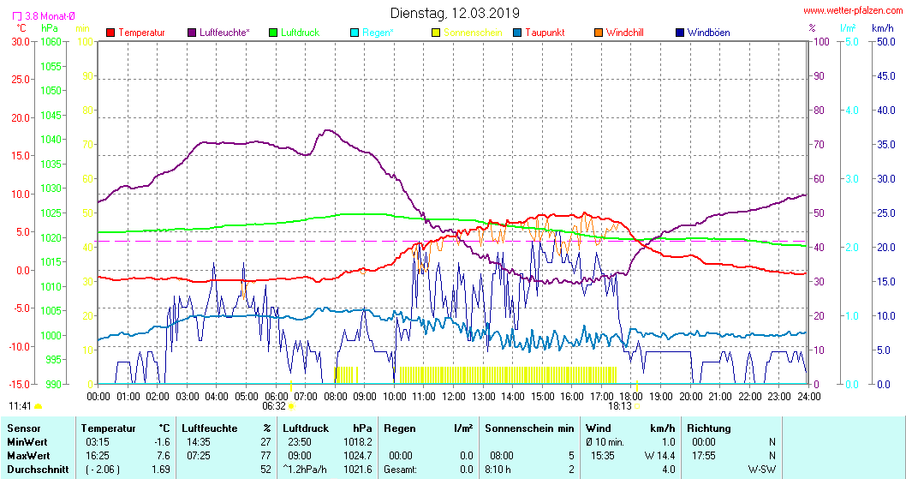Click the Luftfeuchte table header
906x479 pixels.
pos(210,428)
